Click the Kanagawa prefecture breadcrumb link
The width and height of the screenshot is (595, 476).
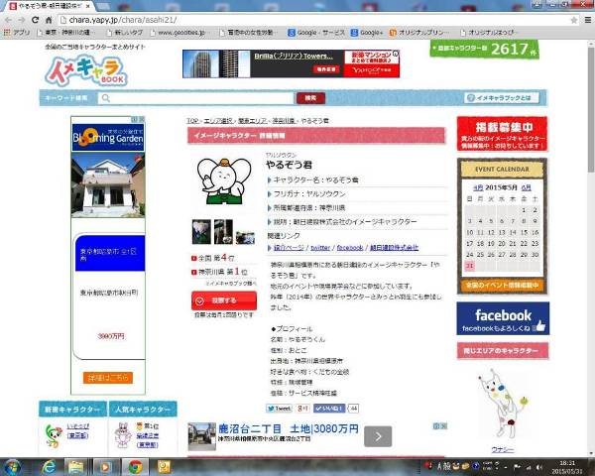(284, 121)
